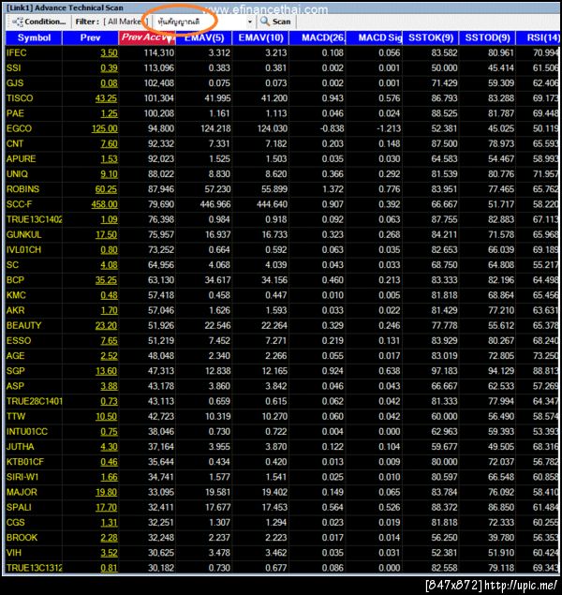Select the TRUE13C1402 symbol cell
Viewport: 562px width, 595px height.
click(34, 219)
